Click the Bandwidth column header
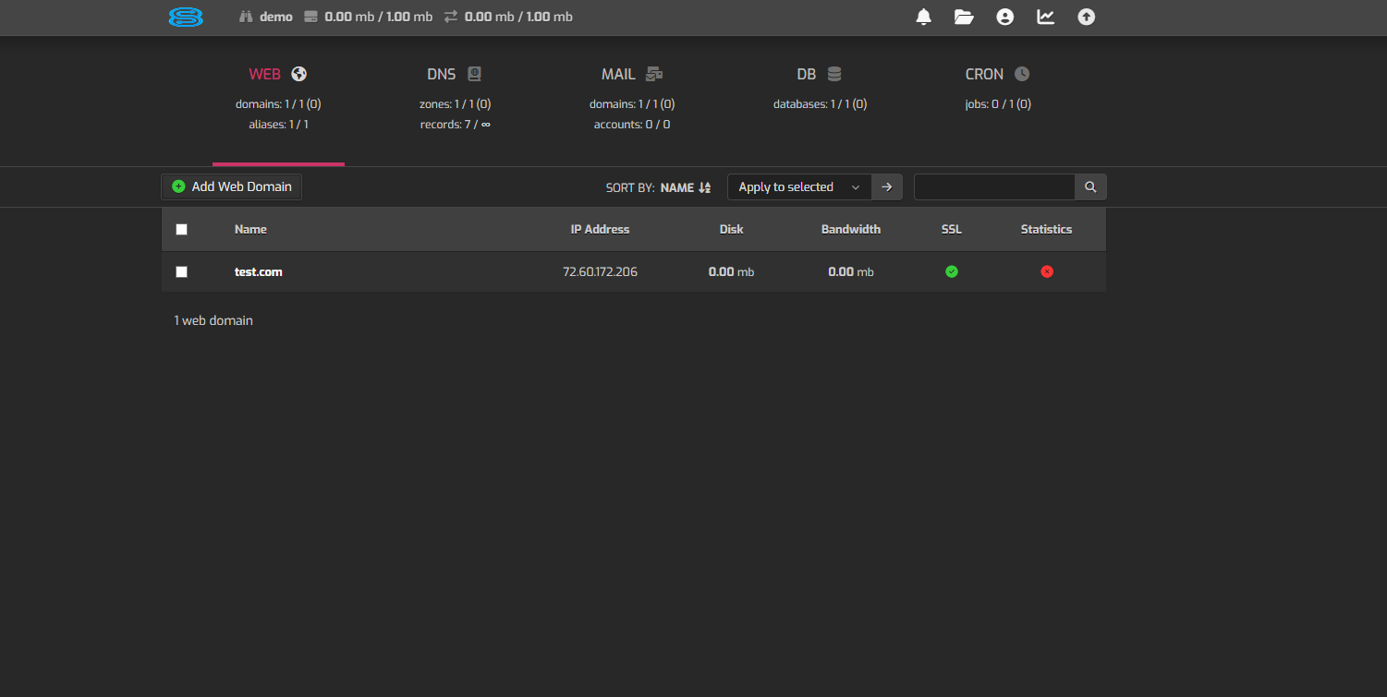Screen dimensions: 1387x697 pos(851,229)
